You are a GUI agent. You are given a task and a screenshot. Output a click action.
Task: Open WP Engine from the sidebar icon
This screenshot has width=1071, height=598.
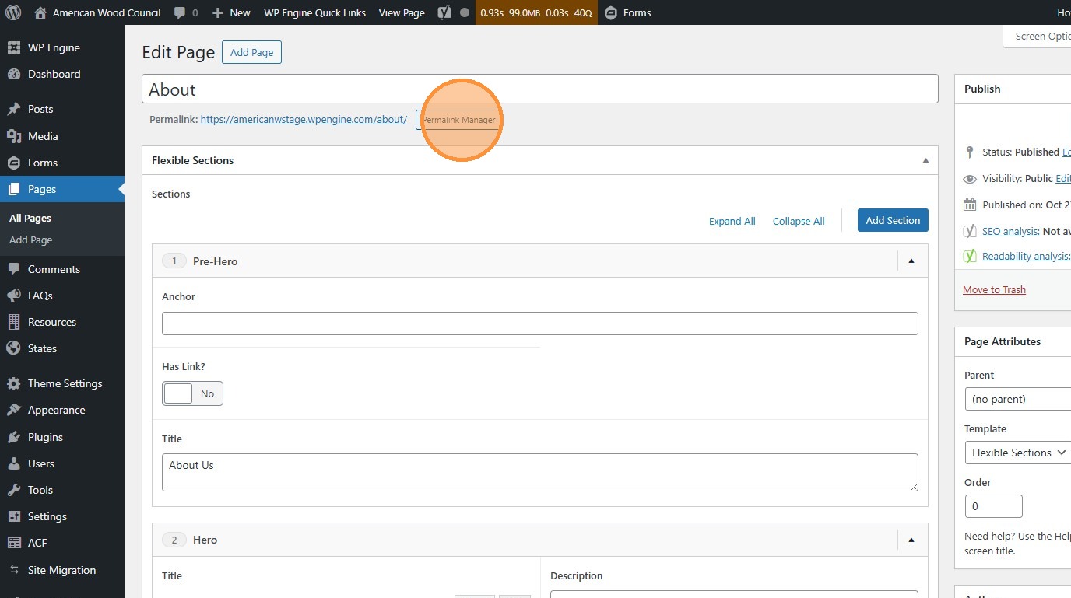[13, 47]
